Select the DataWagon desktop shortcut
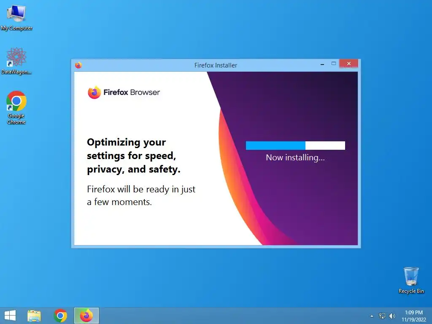Image resolution: width=432 pixels, height=324 pixels. click(16, 61)
